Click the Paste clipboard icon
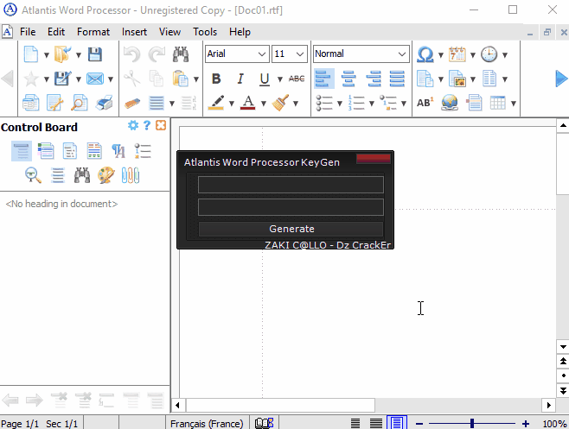 pyautogui.click(x=181, y=79)
